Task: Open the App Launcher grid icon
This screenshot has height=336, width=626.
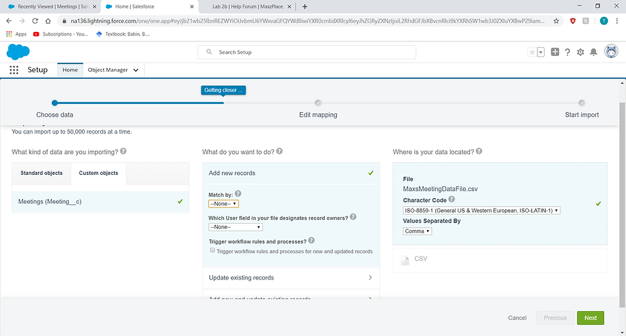Action: tap(14, 70)
